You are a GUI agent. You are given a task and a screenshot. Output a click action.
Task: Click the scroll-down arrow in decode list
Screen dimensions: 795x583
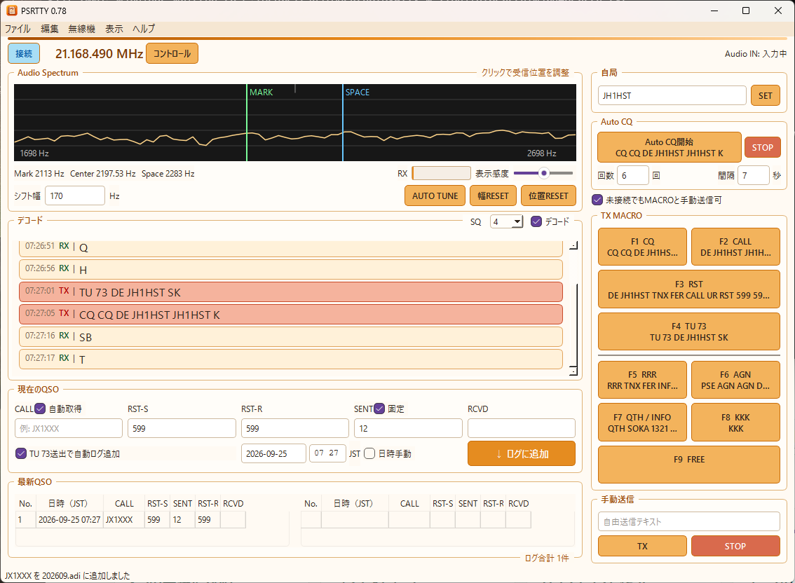coord(573,371)
